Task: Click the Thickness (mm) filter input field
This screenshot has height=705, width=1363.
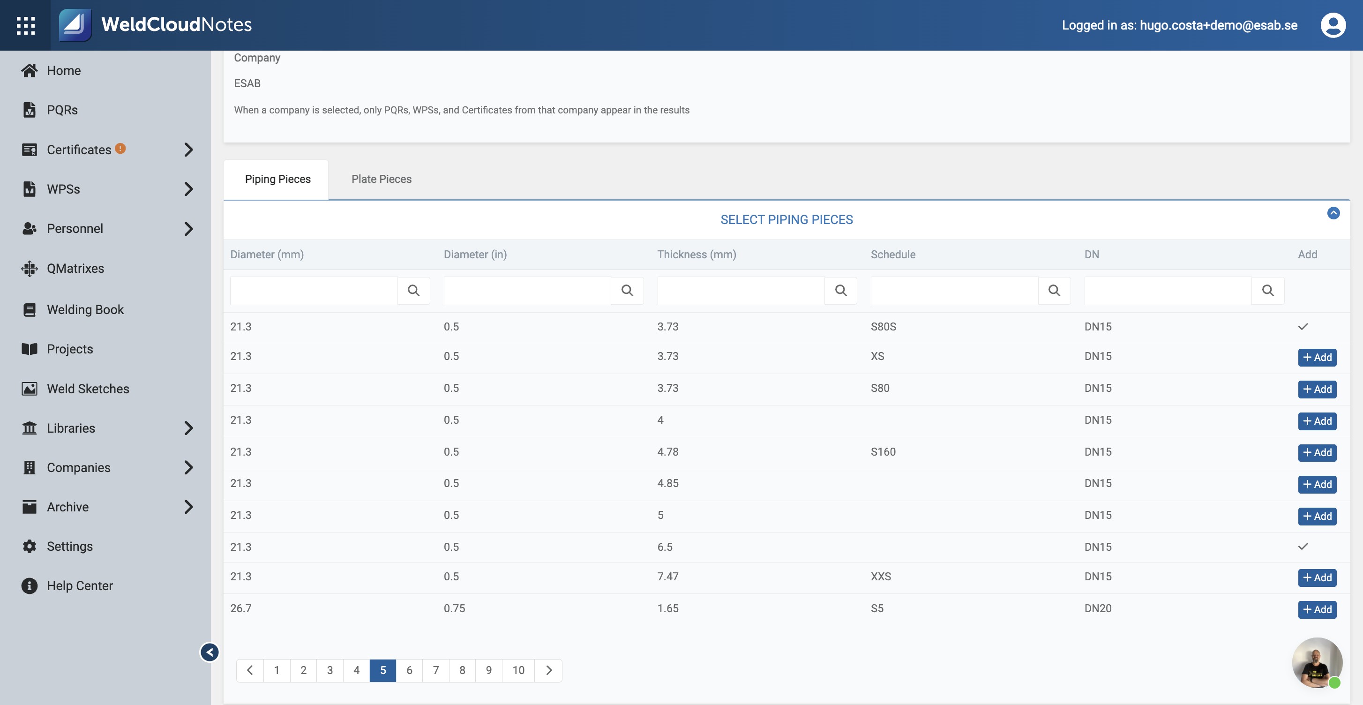Action: click(741, 291)
